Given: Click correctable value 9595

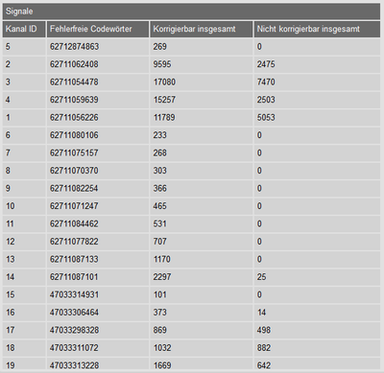Looking at the screenshot, I should 162,64.
